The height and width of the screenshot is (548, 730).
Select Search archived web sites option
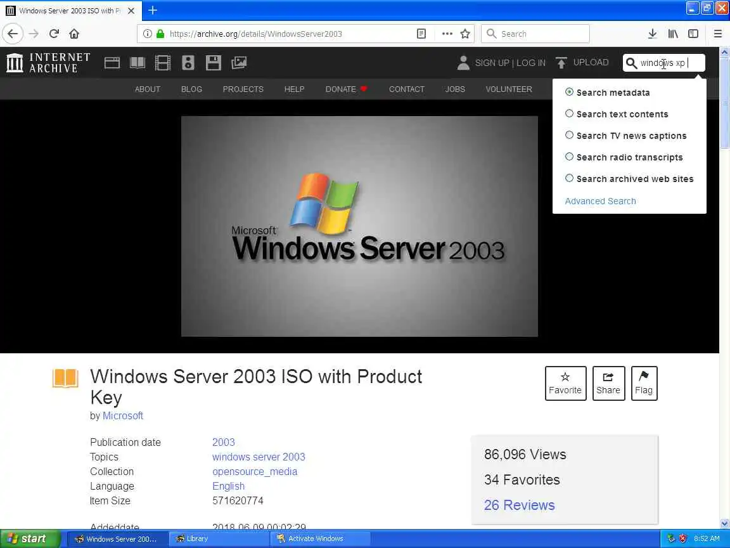click(x=629, y=178)
